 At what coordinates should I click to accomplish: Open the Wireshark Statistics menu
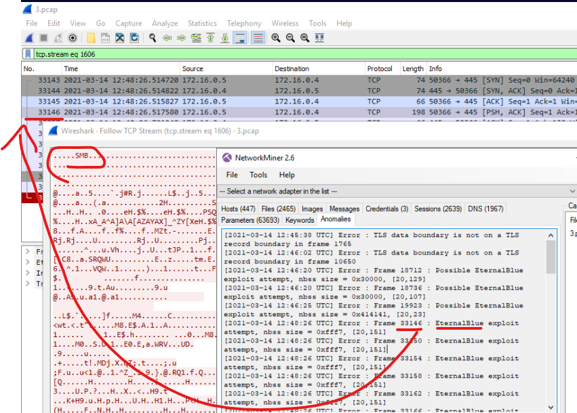(x=202, y=23)
